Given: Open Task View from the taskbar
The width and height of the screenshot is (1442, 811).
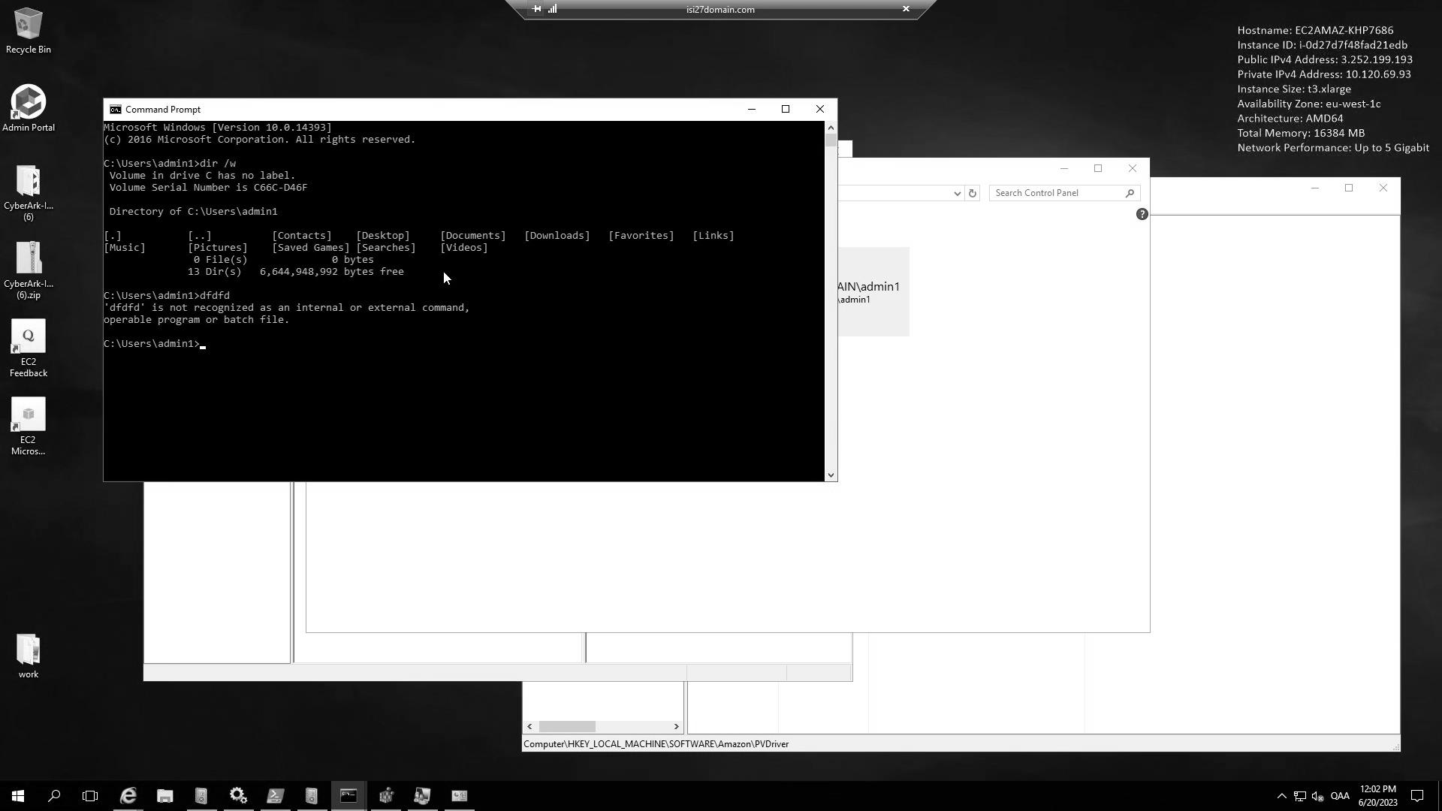Looking at the screenshot, I should (90, 796).
